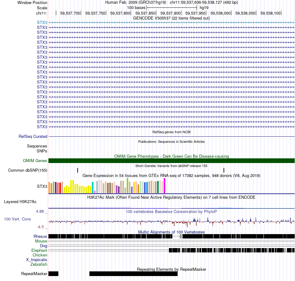This screenshot has height=281, width=295.
Task: Click the 4.88 upper conservation scale value
Action: coord(40,211)
